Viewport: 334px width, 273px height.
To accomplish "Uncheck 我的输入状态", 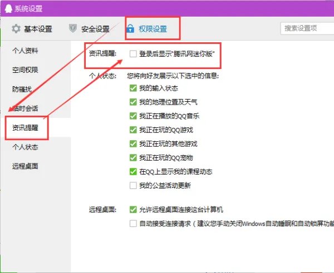I will 133,88.
